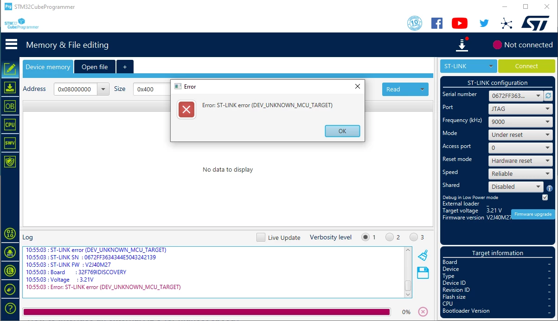Close the Error dialog
This screenshot has height=321, width=558.
pyautogui.click(x=357, y=86)
